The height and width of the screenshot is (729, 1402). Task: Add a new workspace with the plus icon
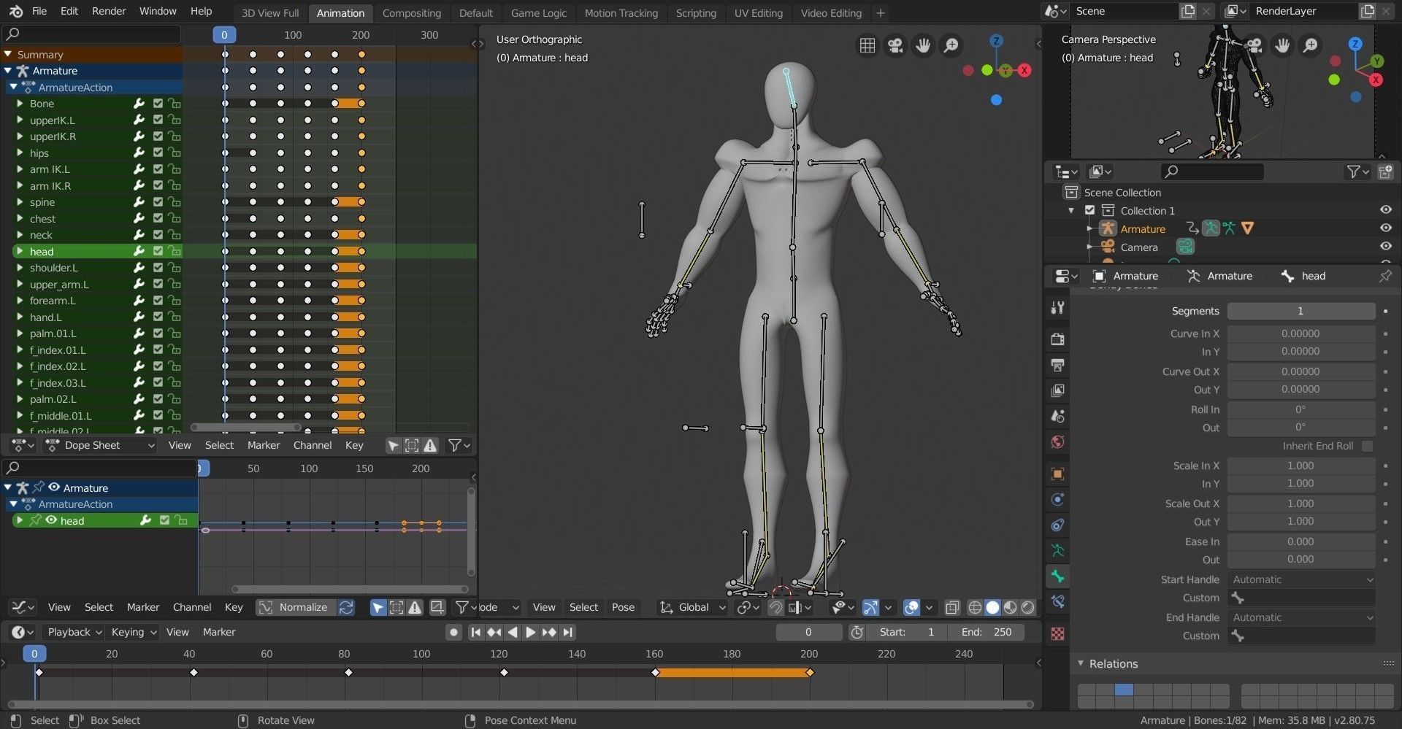881,12
